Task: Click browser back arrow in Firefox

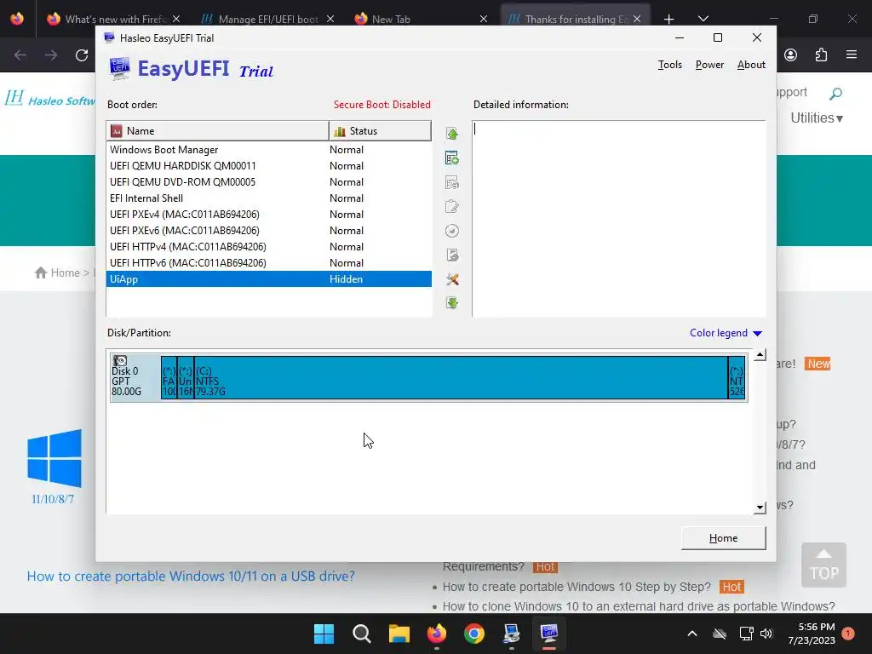Action: [20, 55]
